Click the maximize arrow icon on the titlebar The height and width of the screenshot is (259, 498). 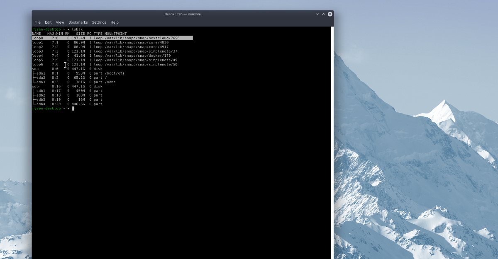click(323, 14)
